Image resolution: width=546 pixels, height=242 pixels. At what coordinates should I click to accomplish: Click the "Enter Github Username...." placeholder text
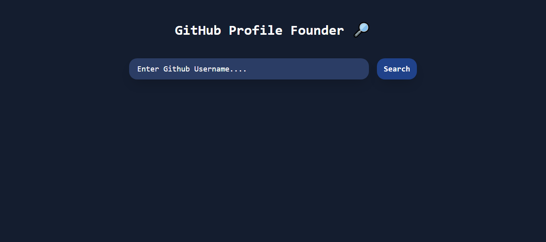pyautogui.click(x=192, y=69)
